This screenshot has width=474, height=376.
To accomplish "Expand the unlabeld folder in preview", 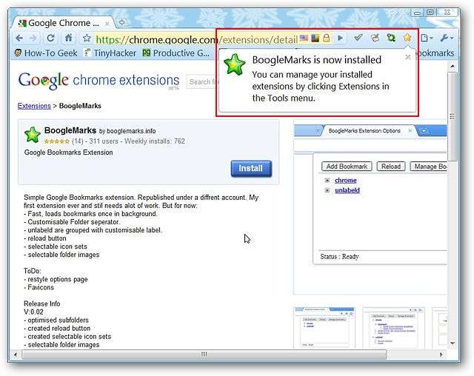I will [327, 190].
